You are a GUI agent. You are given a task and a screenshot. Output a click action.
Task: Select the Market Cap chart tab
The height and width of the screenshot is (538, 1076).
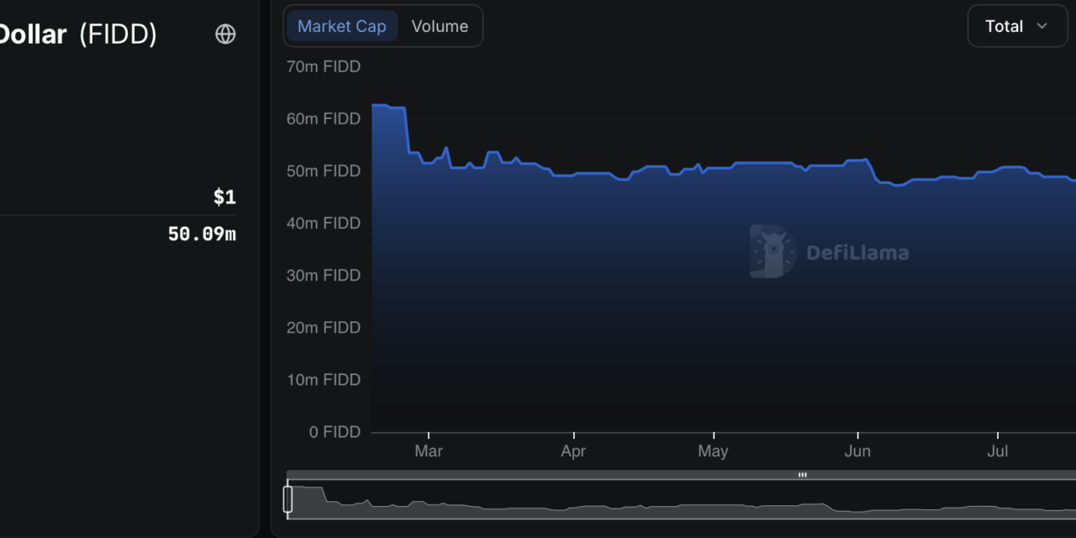coord(342,26)
